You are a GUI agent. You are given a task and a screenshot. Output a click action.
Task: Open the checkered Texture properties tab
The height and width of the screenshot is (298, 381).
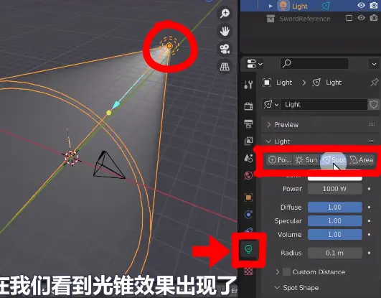click(x=248, y=271)
